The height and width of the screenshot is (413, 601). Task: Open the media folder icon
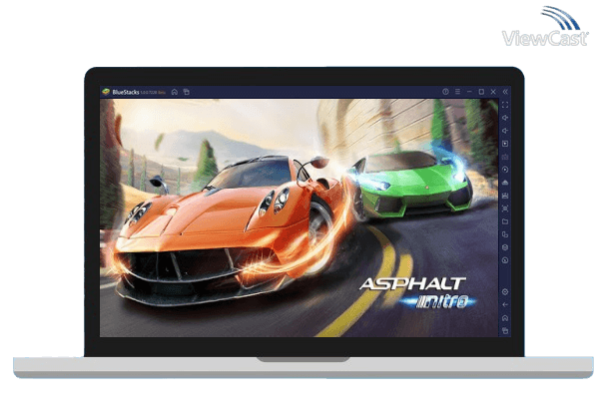pyautogui.click(x=505, y=221)
